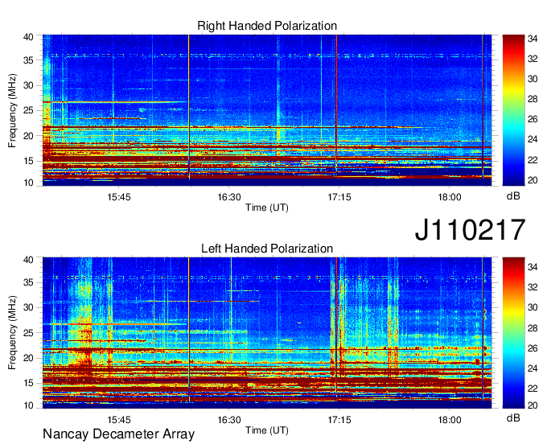The image size is (547, 444).
Task: Click the Right Handed Polarization spectrogram image
Action: click(267, 110)
